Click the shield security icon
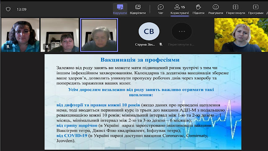The image size is (268, 151). (8, 9)
